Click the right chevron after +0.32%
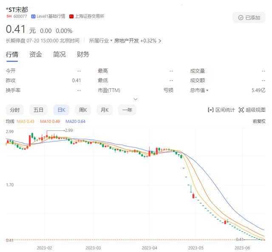Image resolution: width=272 pixels, height=252 pixels. (x=160, y=41)
